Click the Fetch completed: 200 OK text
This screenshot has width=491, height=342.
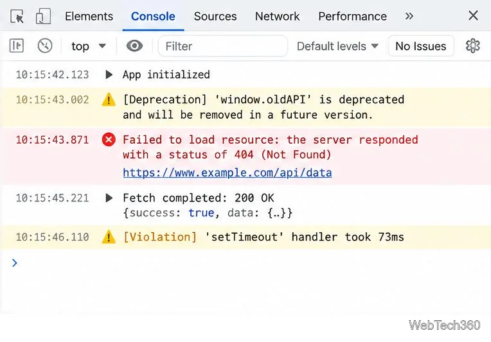tap(198, 198)
